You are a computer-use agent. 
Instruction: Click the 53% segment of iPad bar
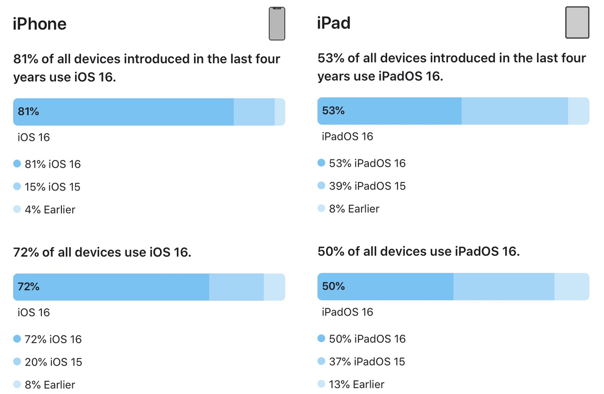coord(390,111)
